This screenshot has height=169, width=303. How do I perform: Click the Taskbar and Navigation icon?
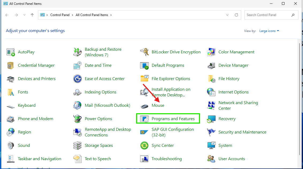tap(10, 159)
